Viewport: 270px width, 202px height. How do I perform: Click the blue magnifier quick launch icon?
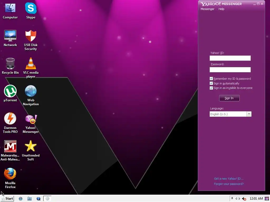click(x=38, y=199)
